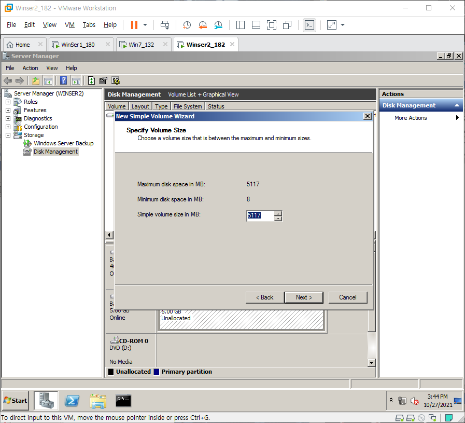Revert to snapshot using the clock-arrow icon
The image size is (465, 423).
tap(203, 25)
